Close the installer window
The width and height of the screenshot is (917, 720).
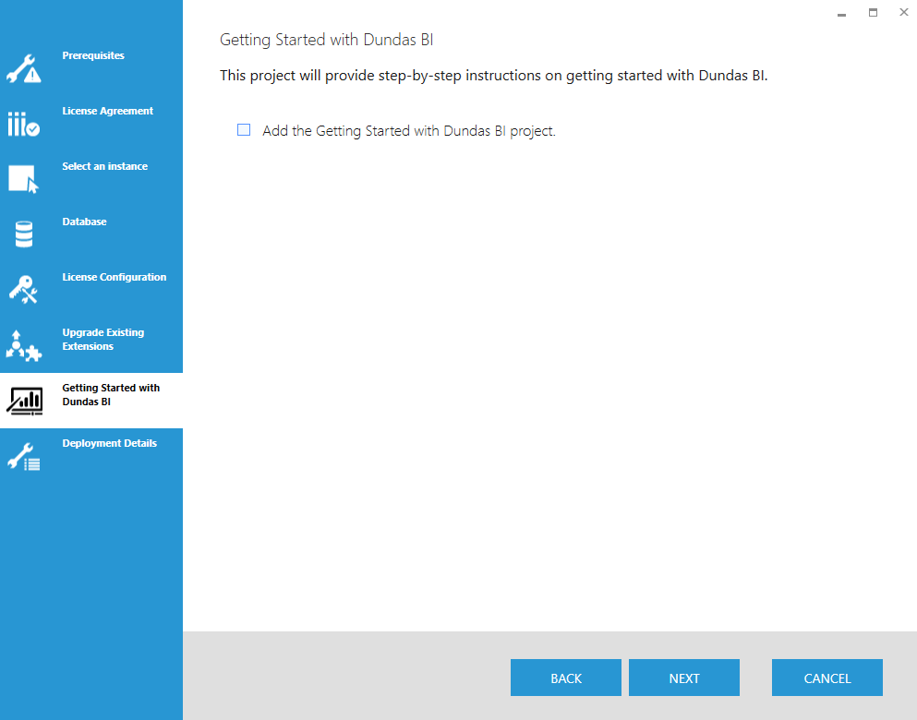pyautogui.click(x=903, y=12)
